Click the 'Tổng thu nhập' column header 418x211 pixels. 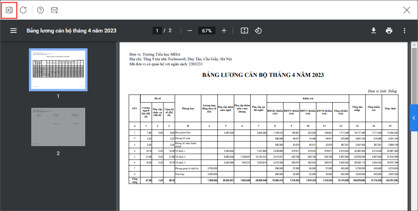[357, 109]
